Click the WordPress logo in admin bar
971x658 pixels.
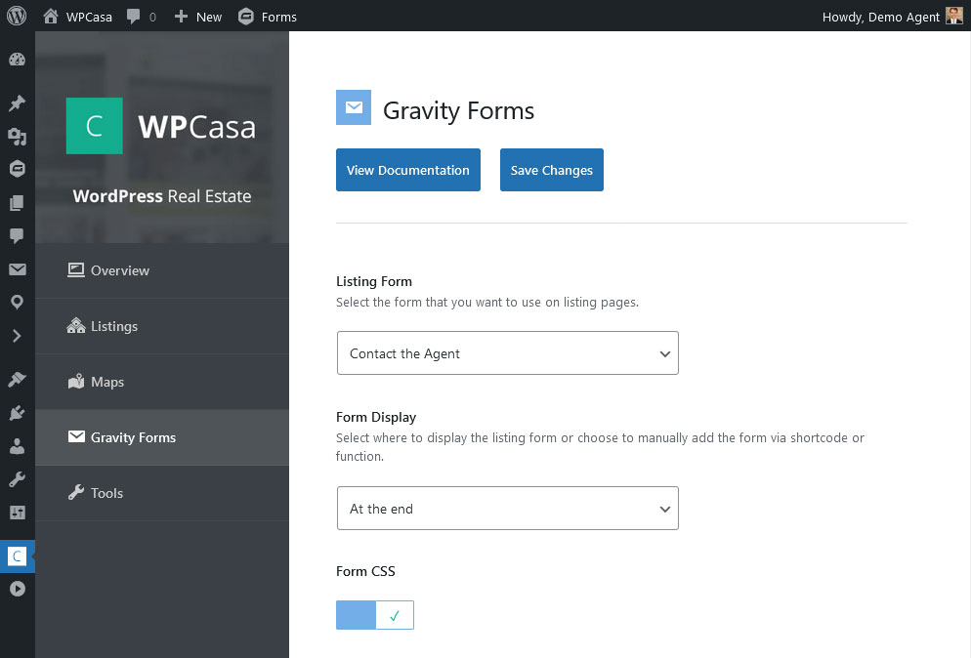[17, 16]
